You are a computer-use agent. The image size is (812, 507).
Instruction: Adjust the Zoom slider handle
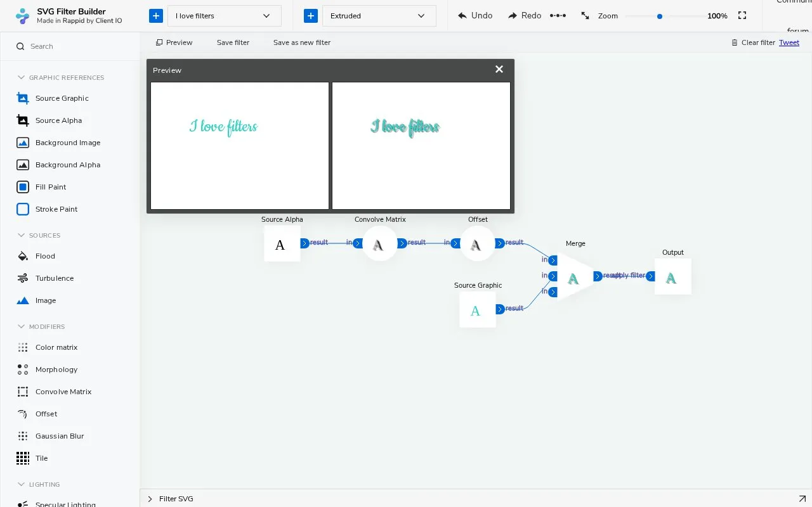click(x=660, y=16)
